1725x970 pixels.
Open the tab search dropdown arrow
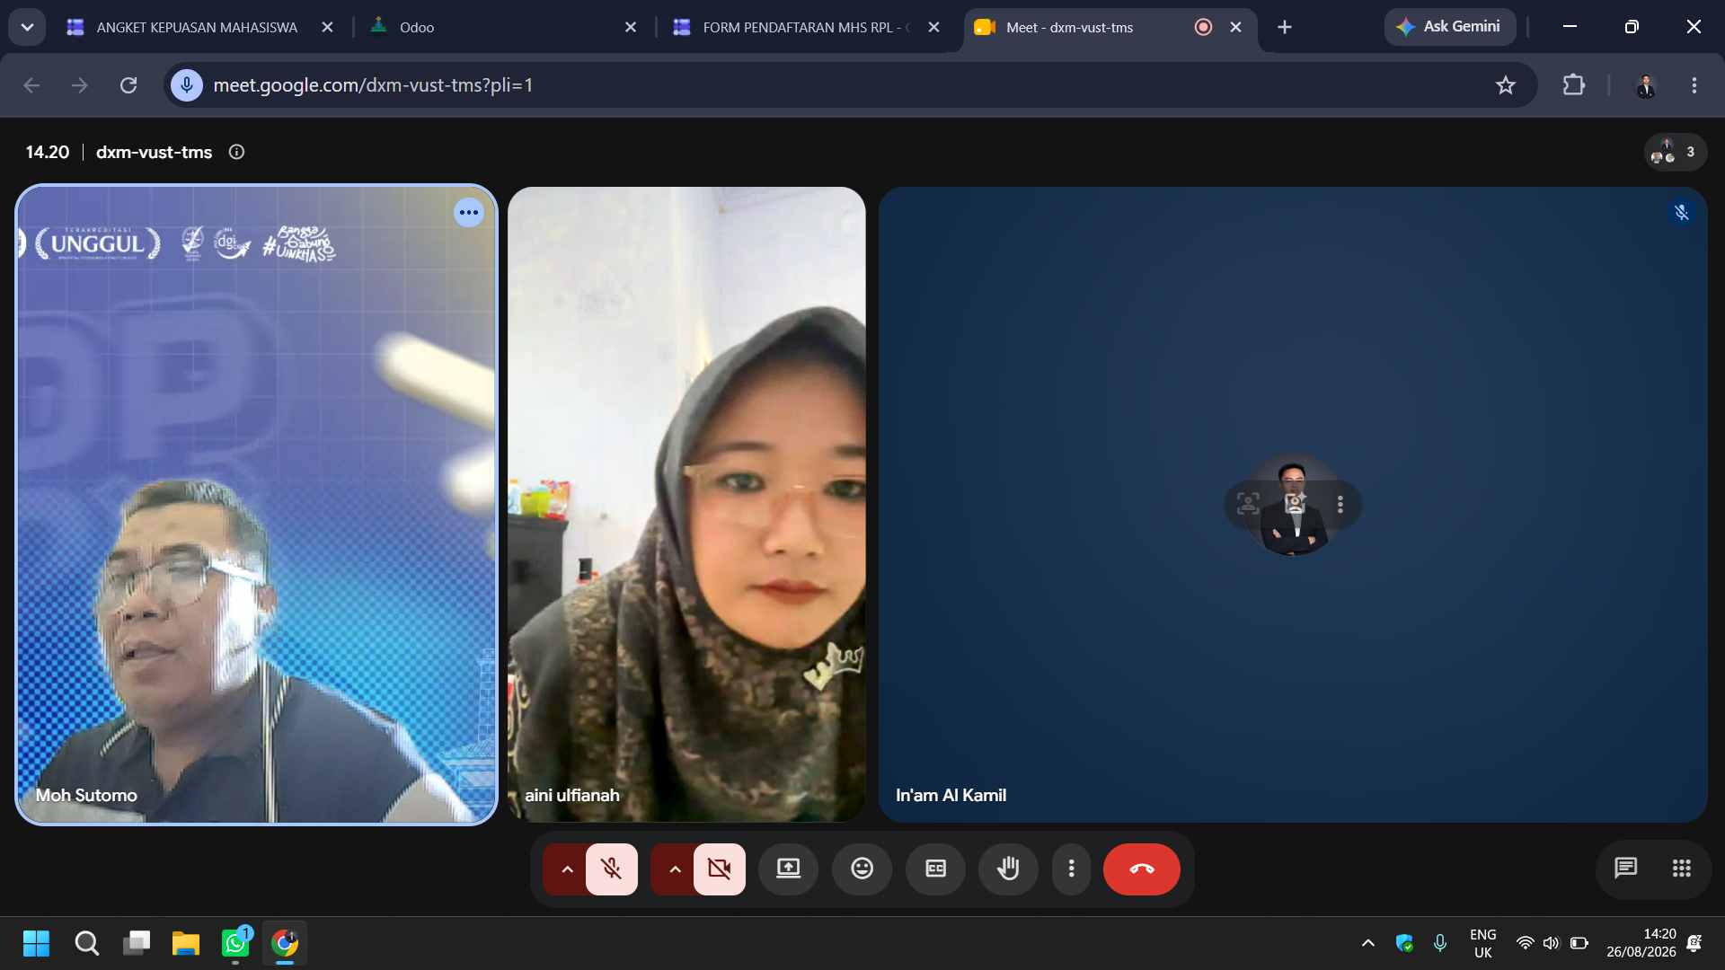(x=27, y=27)
